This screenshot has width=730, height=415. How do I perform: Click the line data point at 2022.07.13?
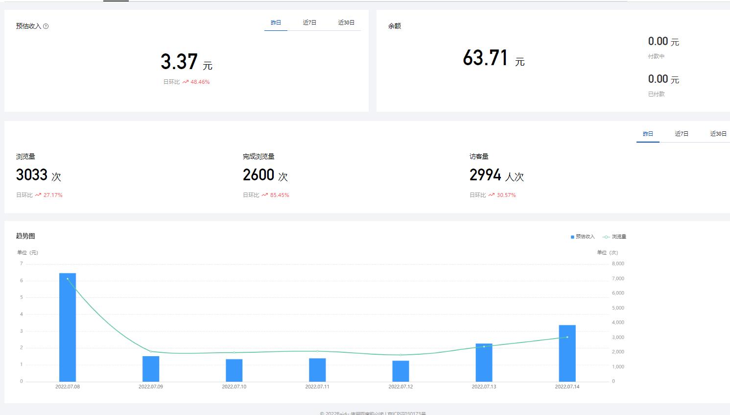pos(484,346)
